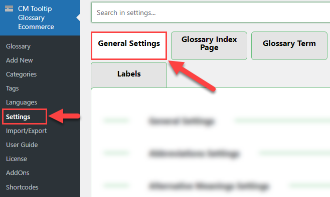Select Add New in sidebar
This screenshot has height=197, width=330.
(20, 60)
